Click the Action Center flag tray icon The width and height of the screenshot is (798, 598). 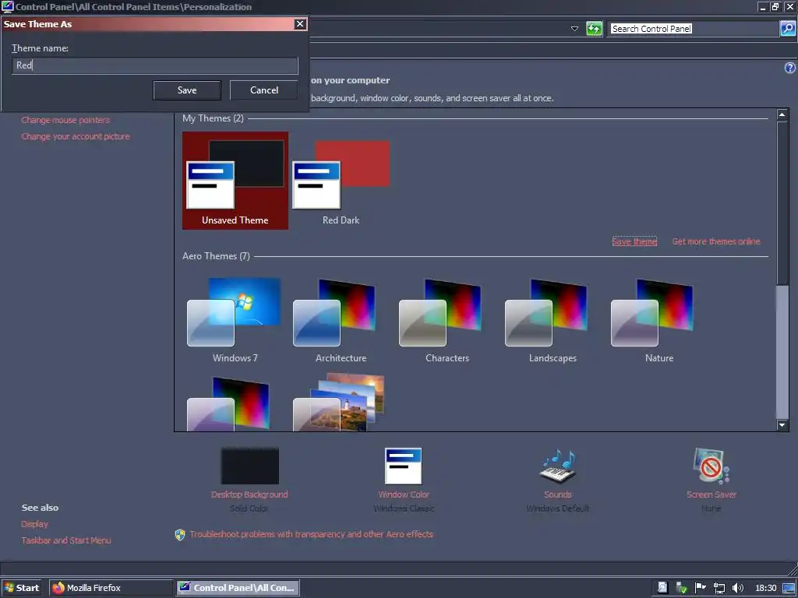point(701,588)
